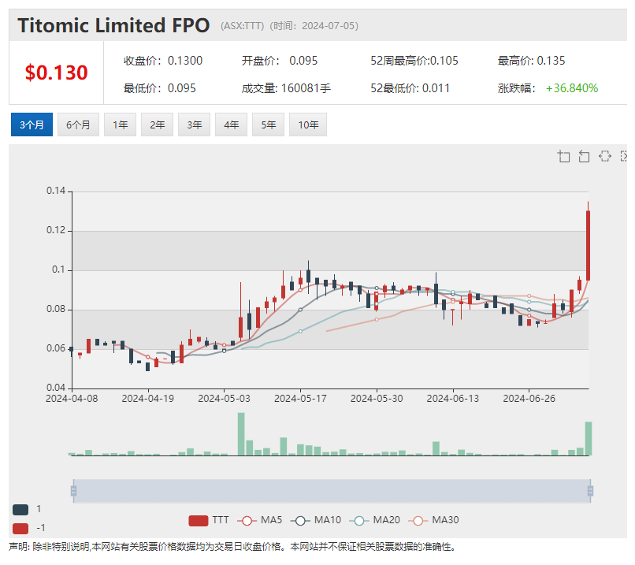Click the (ASX:TTT) ticker text
This screenshot has height=565, width=635.
pos(242,26)
